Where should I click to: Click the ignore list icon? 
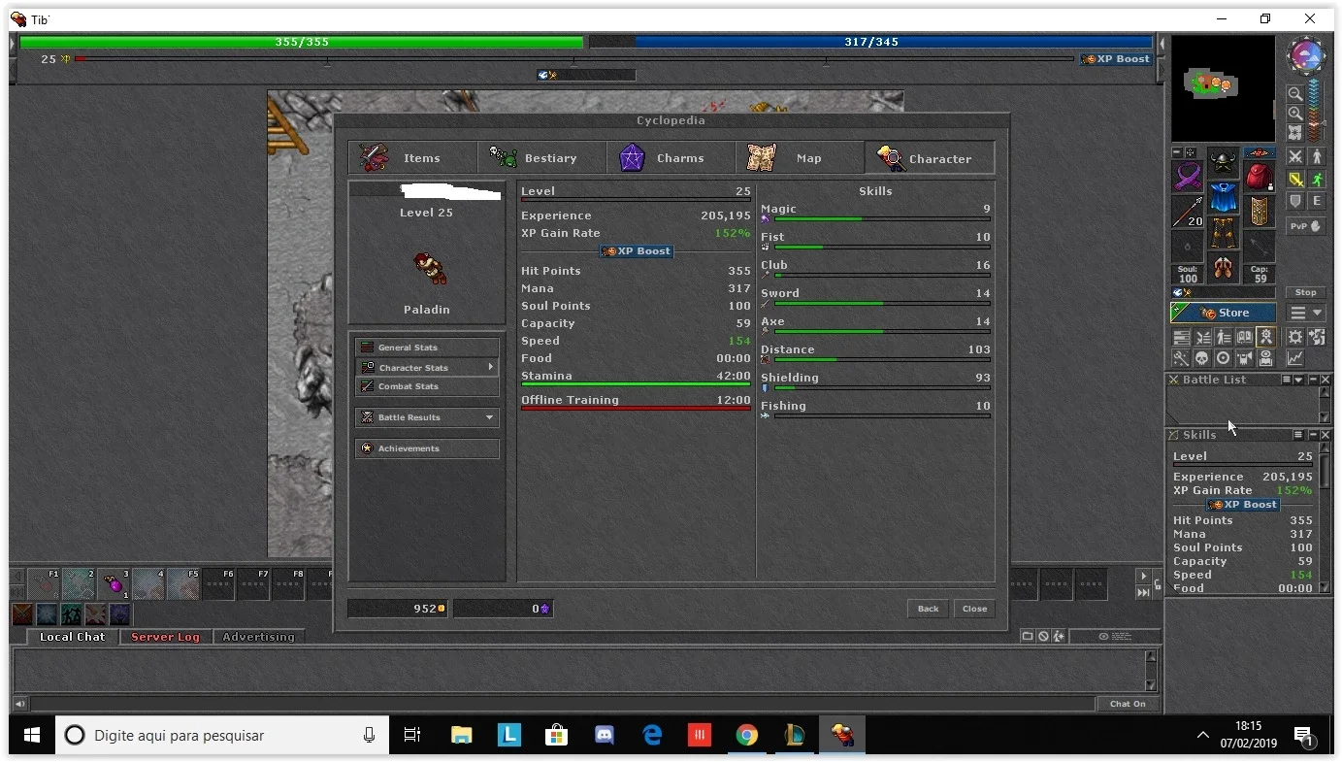[x=1043, y=636]
